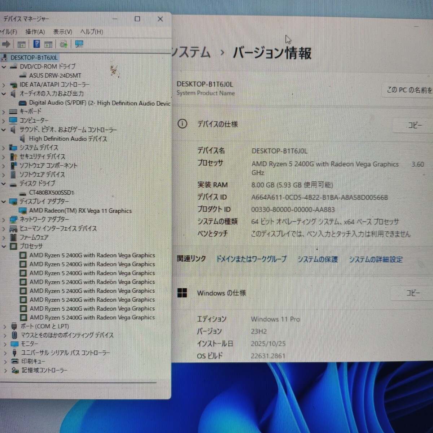Expand the モニター node
This screenshot has height=433, width=433.
tap(5, 344)
